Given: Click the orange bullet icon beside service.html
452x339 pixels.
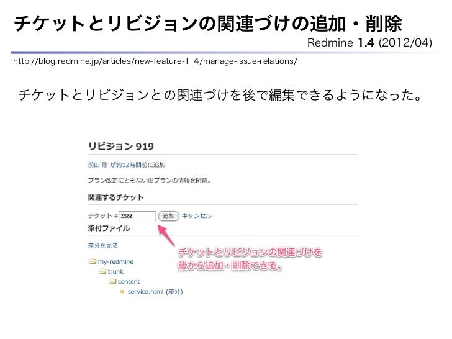Looking at the screenshot, I should [x=122, y=292].
